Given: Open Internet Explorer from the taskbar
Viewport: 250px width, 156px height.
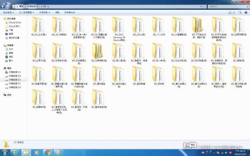Looking at the screenshot, I should coord(15,152).
